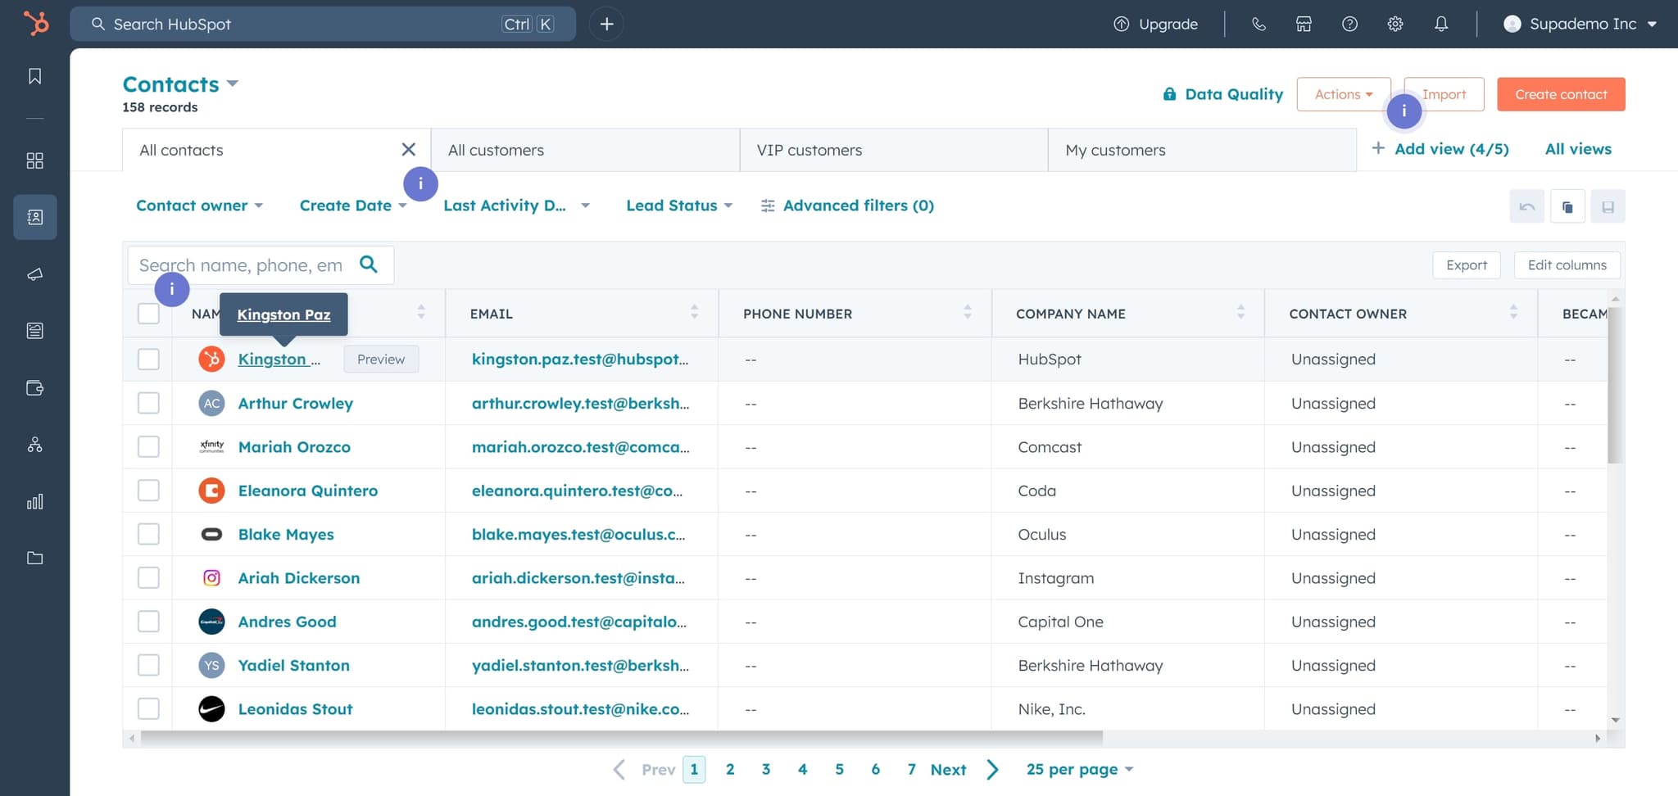Select the Blake Mayes row checkbox

[x=148, y=534]
